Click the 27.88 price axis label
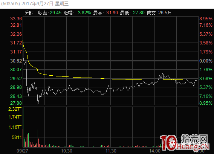214x154 pixels. click(16, 103)
